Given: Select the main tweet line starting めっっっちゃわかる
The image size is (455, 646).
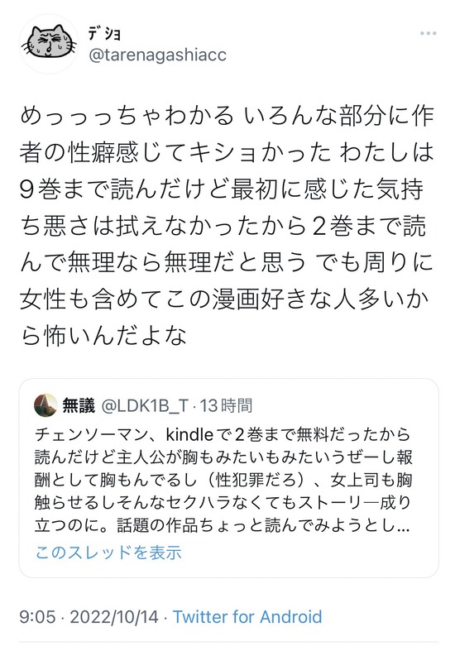Looking at the screenshot, I should 227,116.
